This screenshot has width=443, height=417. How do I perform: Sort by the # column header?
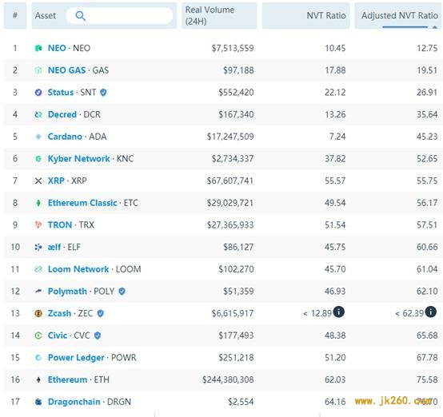pos(15,15)
